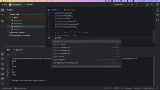
Task: Open the Project view dropdown
Action: tap(10, 10)
